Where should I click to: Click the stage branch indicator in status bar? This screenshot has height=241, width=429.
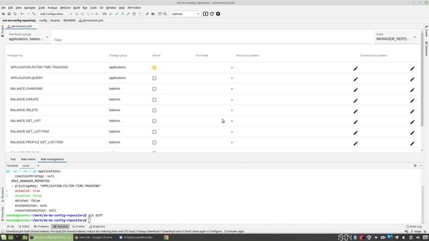pos(416,232)
